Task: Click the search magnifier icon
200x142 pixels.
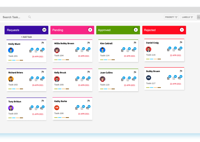Action: click(30, 17)
